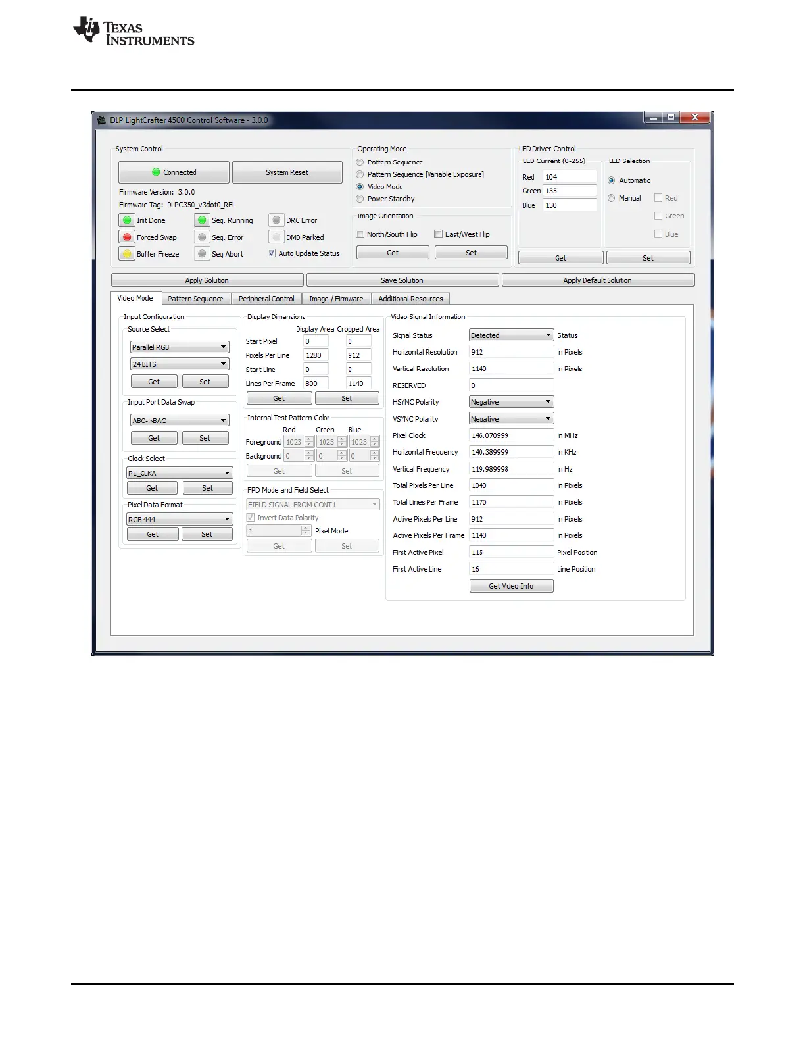Click Set under Pixel Data Format

pos(207,534)
